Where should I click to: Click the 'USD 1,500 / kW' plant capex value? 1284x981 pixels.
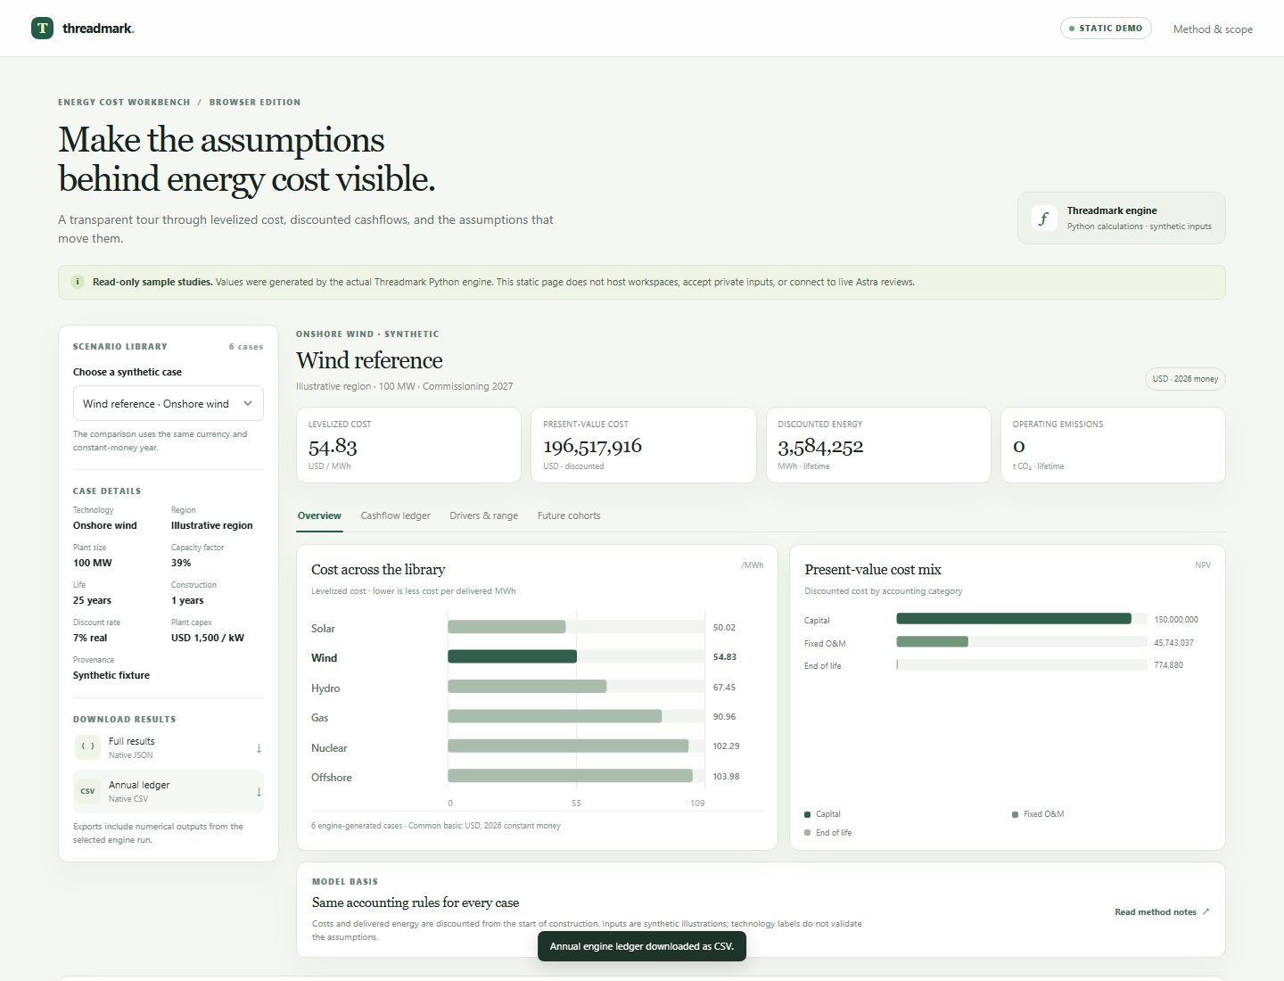pos(208,638)
